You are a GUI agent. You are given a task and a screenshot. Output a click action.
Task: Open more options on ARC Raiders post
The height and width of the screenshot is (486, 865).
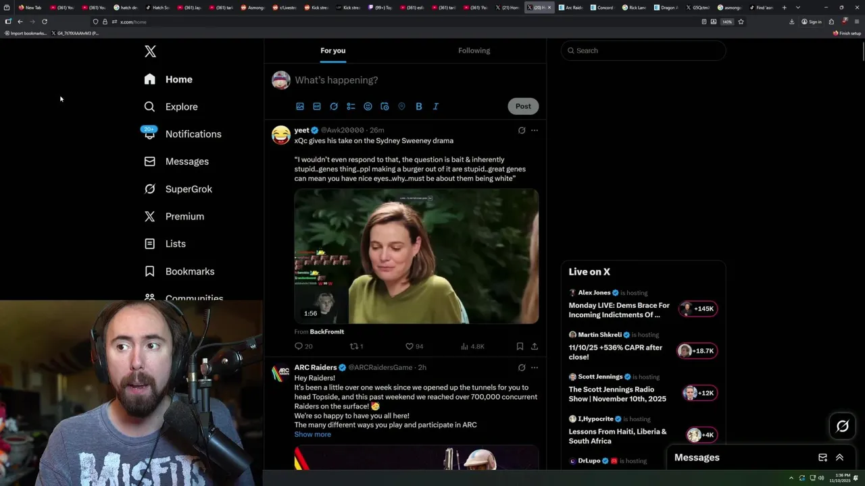click(535, 368)
